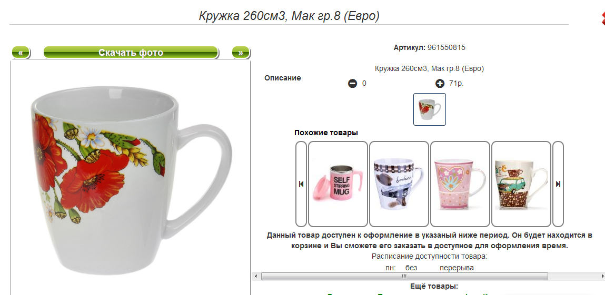Click the minus quantity icon
Screen dimensions: 605x295
(x=352, y=83)
